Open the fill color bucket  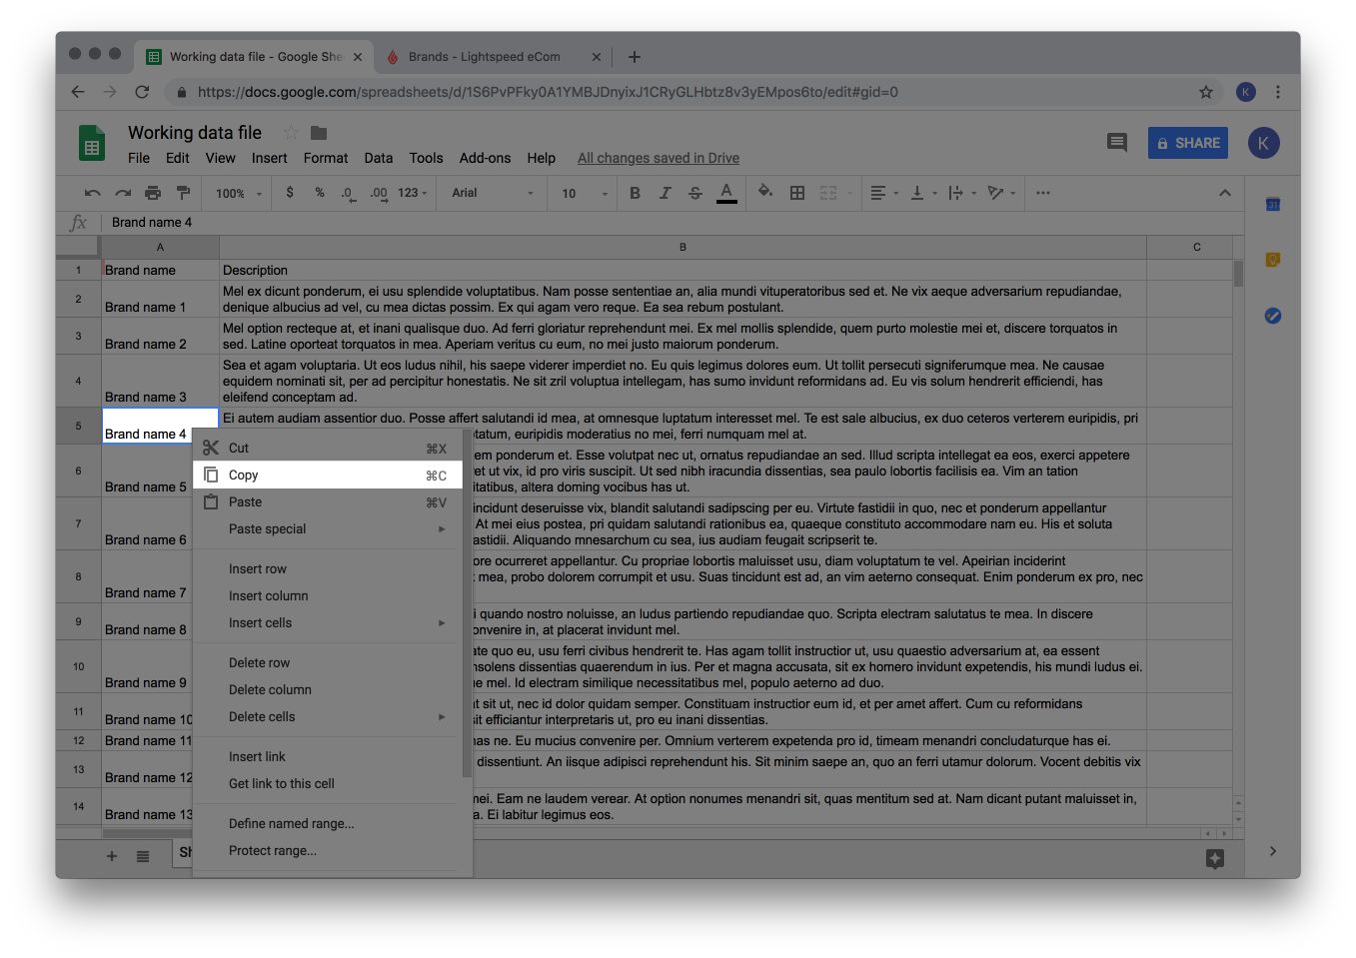click(765, 192)
